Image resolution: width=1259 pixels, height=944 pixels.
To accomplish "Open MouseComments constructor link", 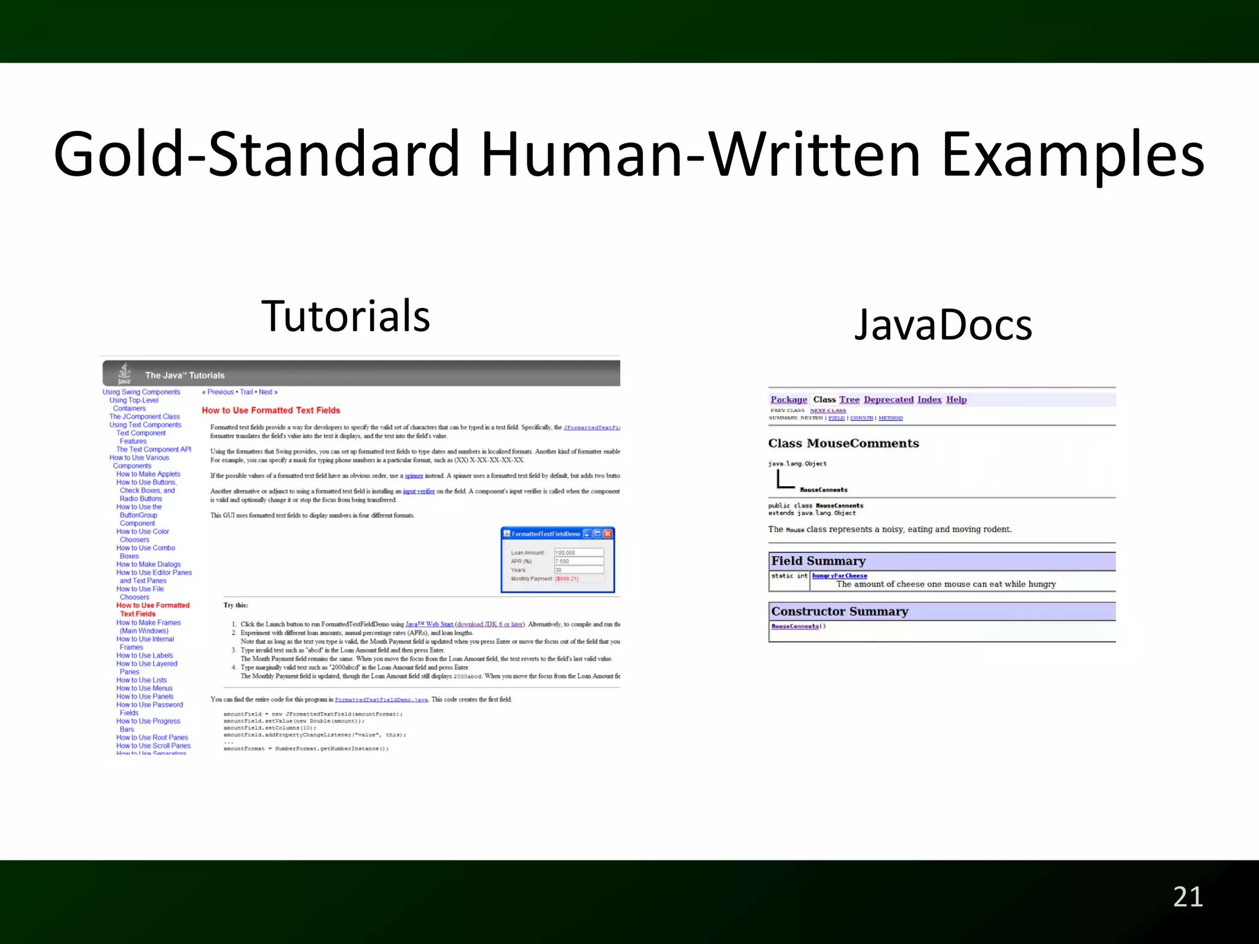I will click(795, 626).
